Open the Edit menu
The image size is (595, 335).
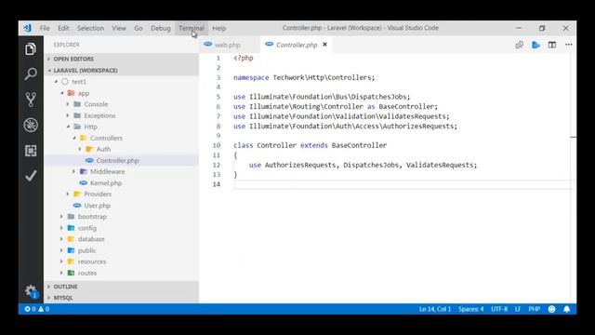point(63,28)
